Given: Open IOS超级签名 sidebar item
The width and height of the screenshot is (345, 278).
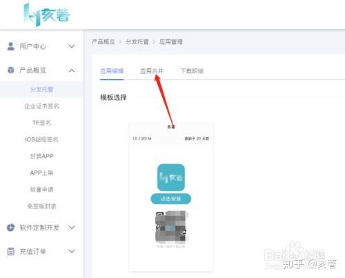Looking at the screenshot, I should coord(41,139).
